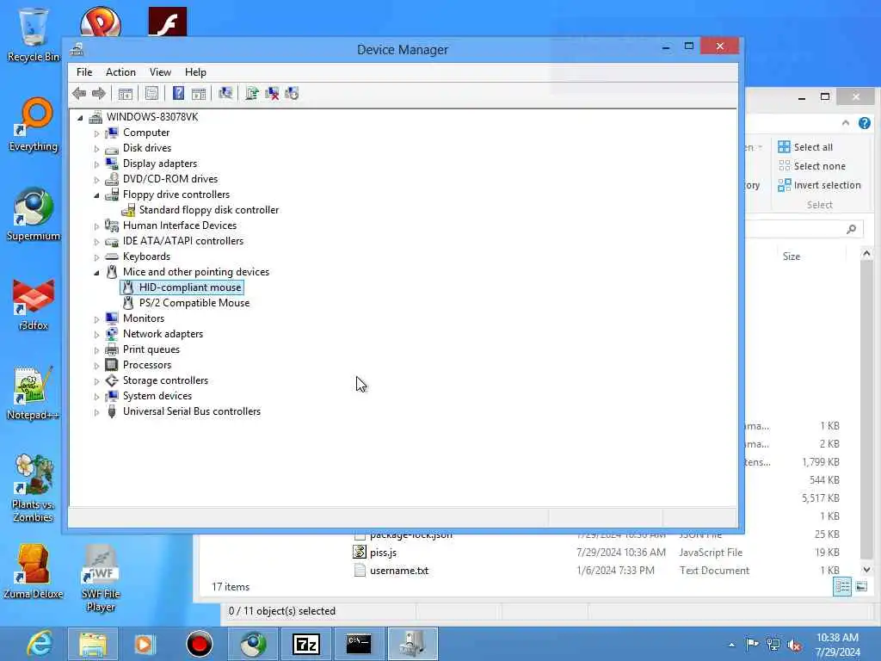881x661 pixels.
Task: Click Select none in Explorer window
Action: click(x=811, y=166)
